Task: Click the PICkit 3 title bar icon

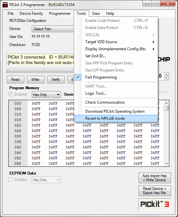Action: (x=5, y=5)
